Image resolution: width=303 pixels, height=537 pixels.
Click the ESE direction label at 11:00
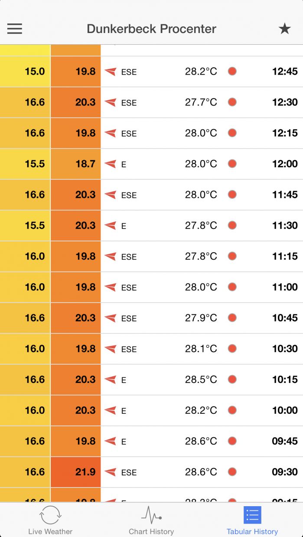pyautogui.click(x=129, y=287)
